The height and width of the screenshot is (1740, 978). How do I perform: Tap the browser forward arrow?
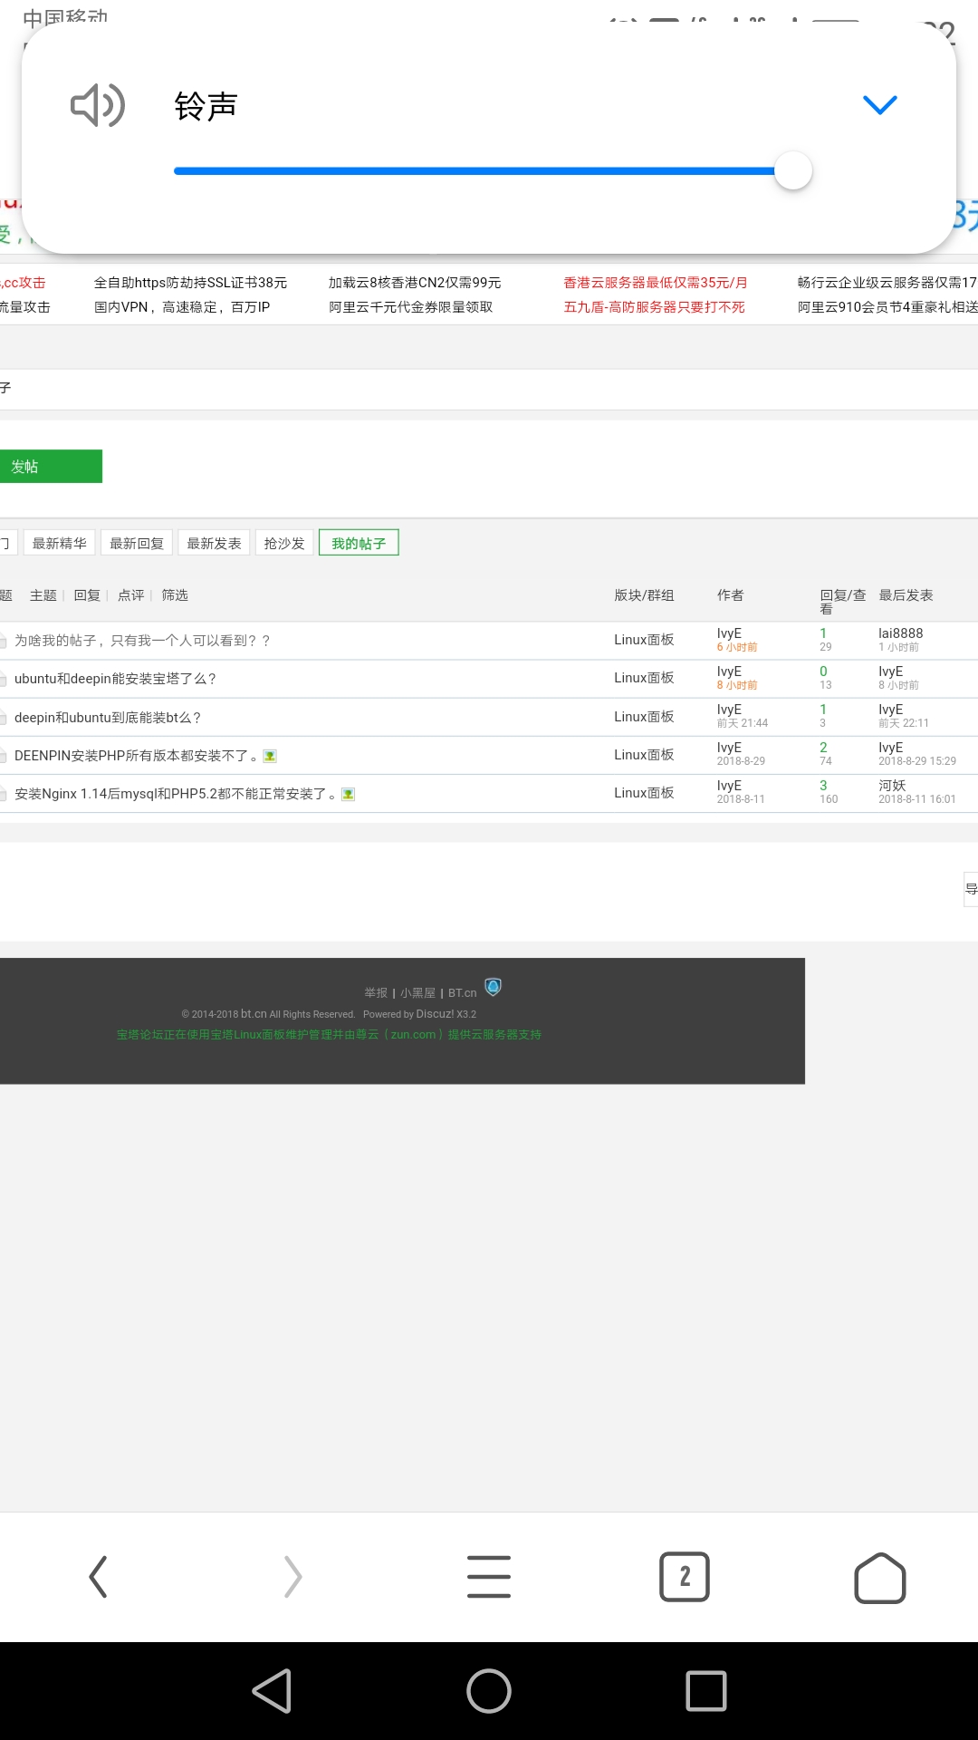[x=292, y=1577]
